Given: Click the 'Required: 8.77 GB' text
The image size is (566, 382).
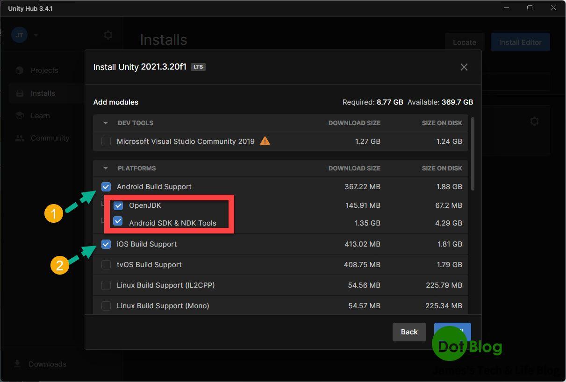Looking at the screenshot, I should tap(373, 102).
